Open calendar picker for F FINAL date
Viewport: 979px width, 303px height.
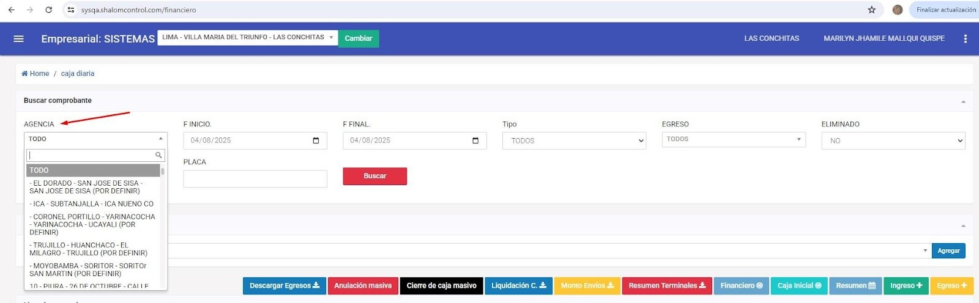click(x=475, y=141)
